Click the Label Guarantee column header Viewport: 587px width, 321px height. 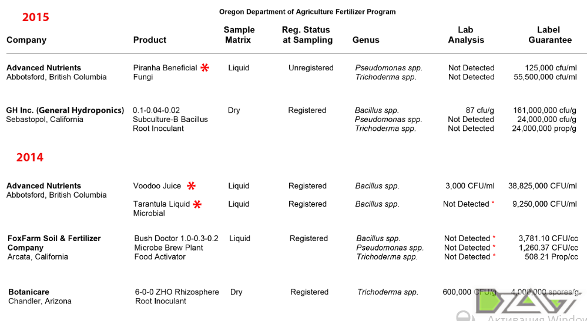coord(549,35)
